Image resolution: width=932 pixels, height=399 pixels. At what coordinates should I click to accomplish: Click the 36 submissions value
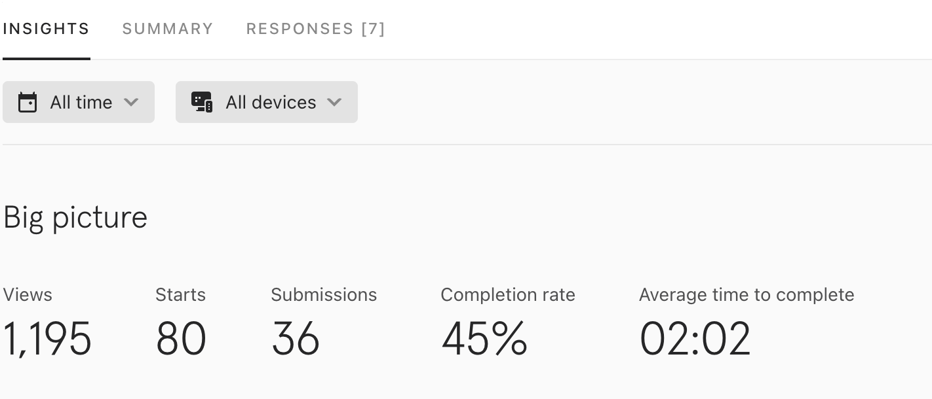296,339
